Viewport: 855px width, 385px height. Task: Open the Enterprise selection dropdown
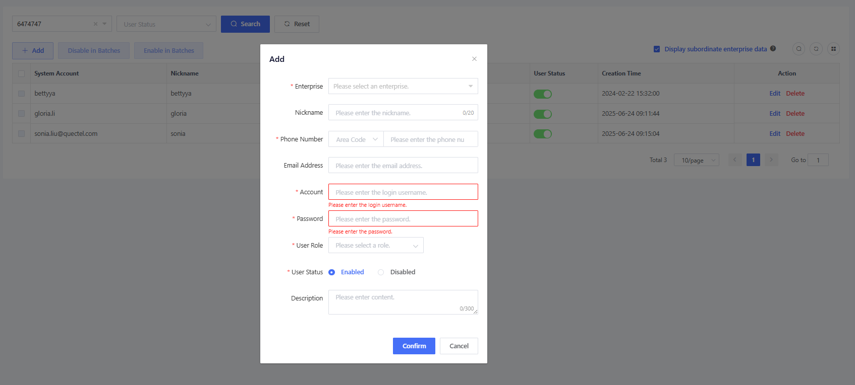[403, 87]
